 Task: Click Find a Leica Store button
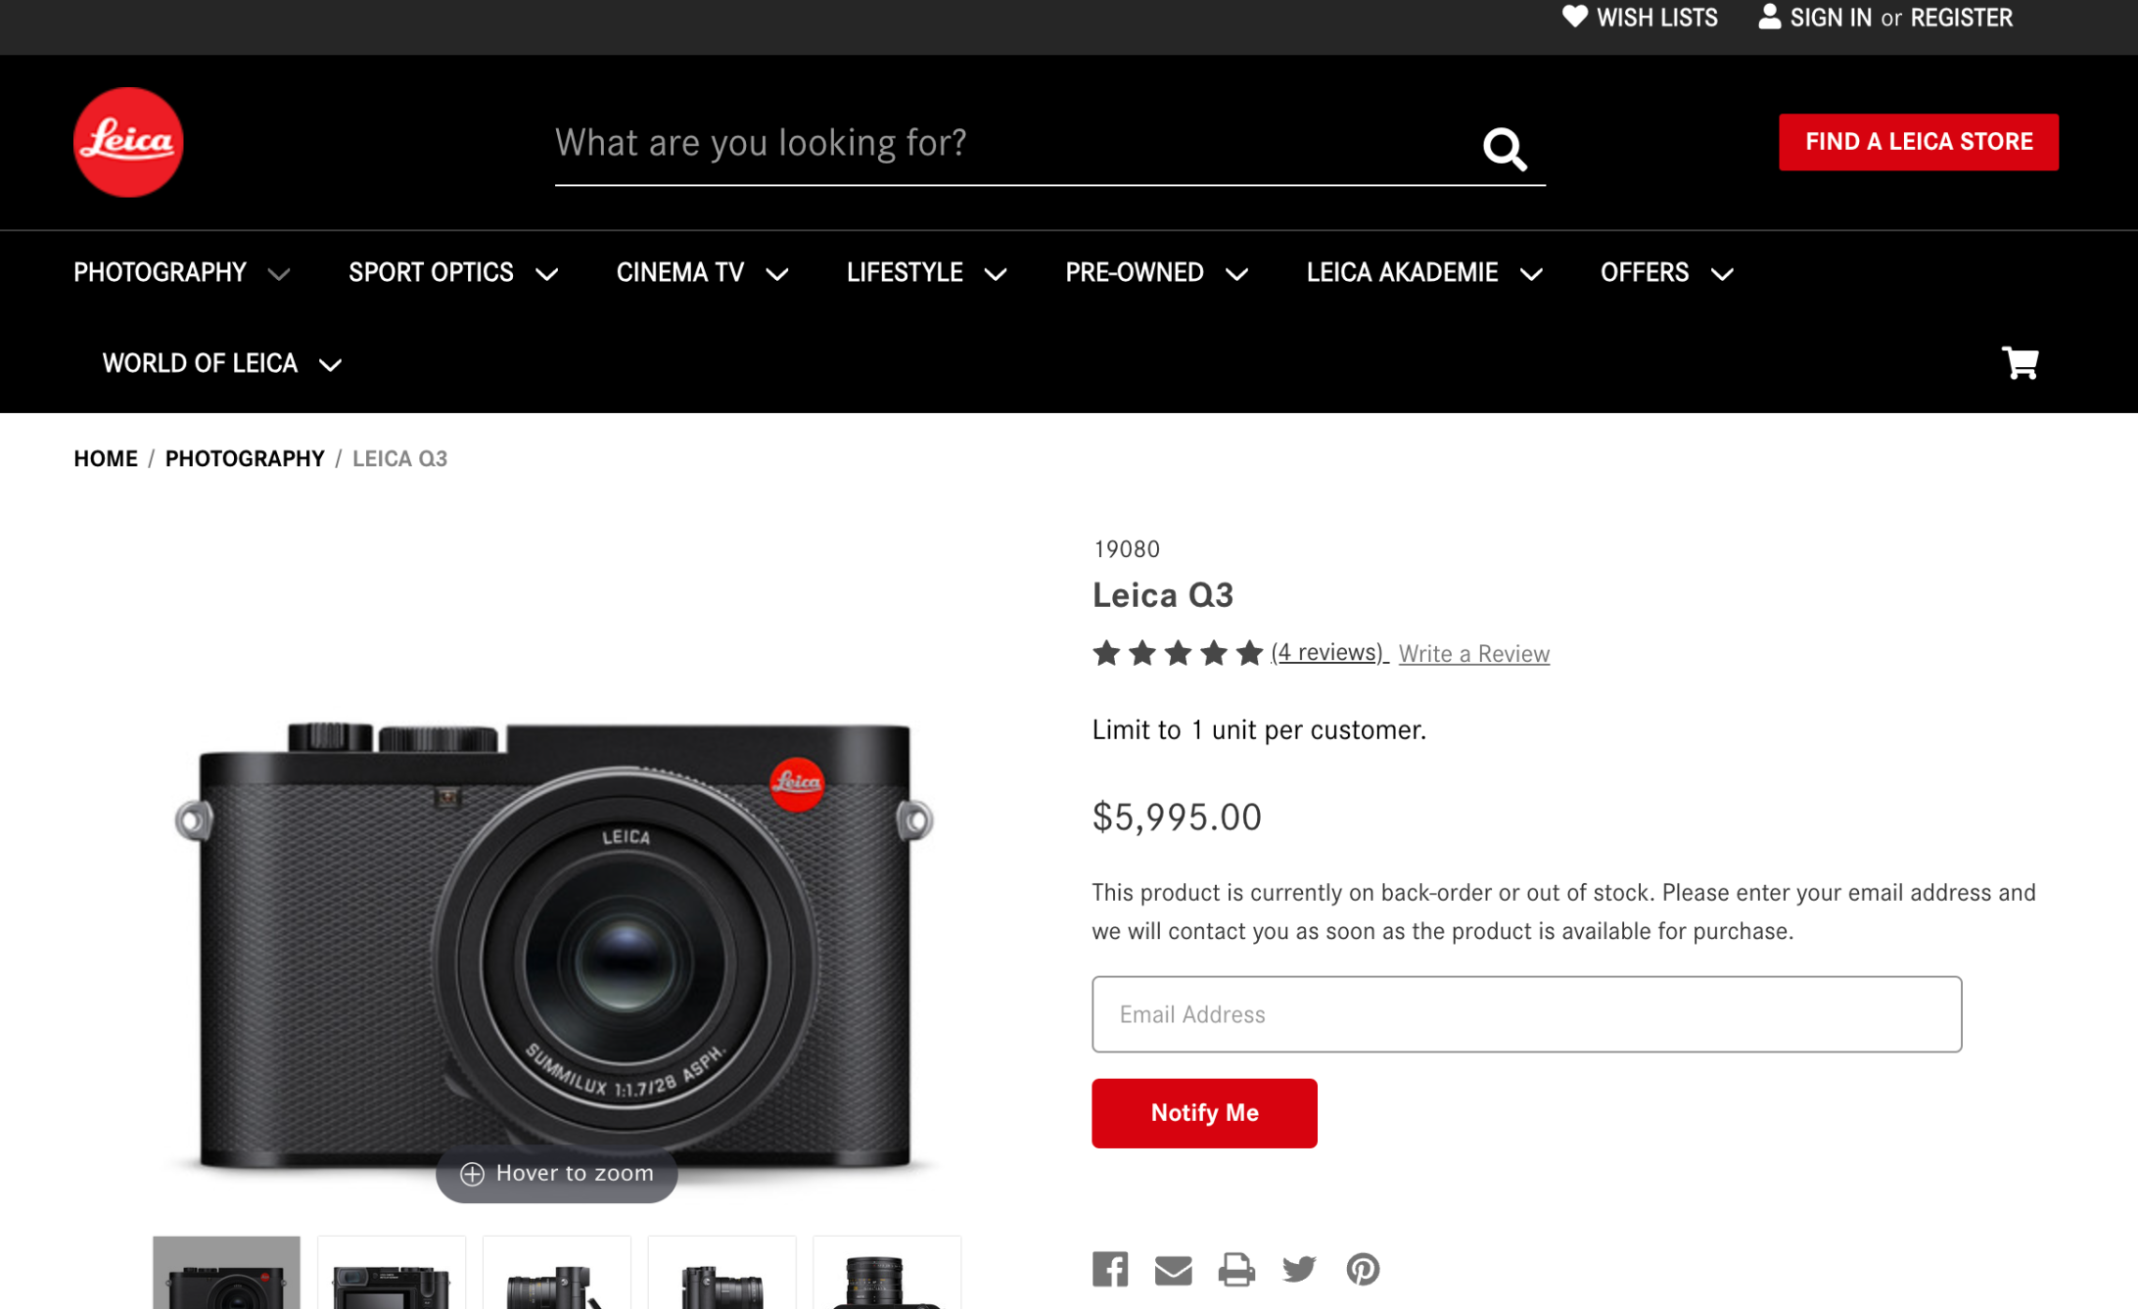(x=1918, y=142)
